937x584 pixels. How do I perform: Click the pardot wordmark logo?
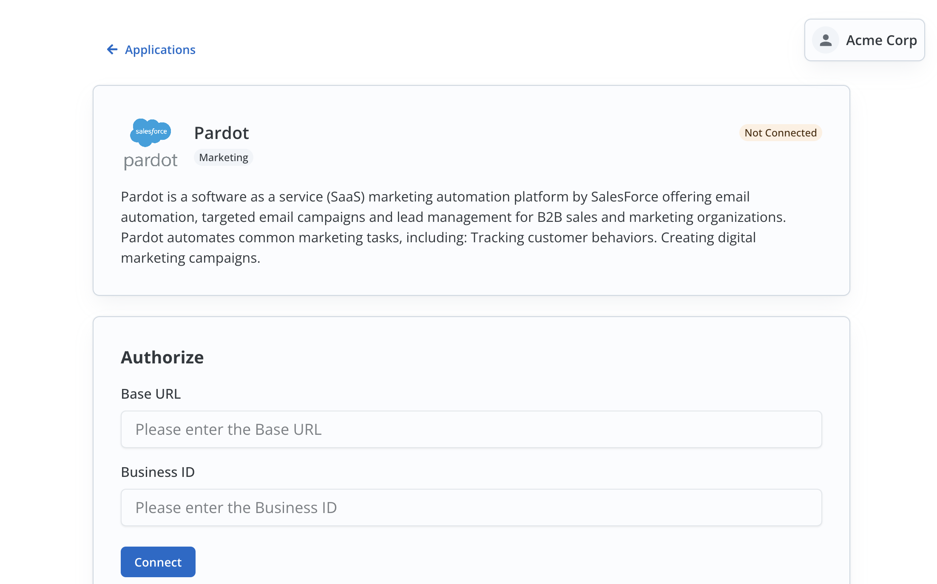coord(150,161)
